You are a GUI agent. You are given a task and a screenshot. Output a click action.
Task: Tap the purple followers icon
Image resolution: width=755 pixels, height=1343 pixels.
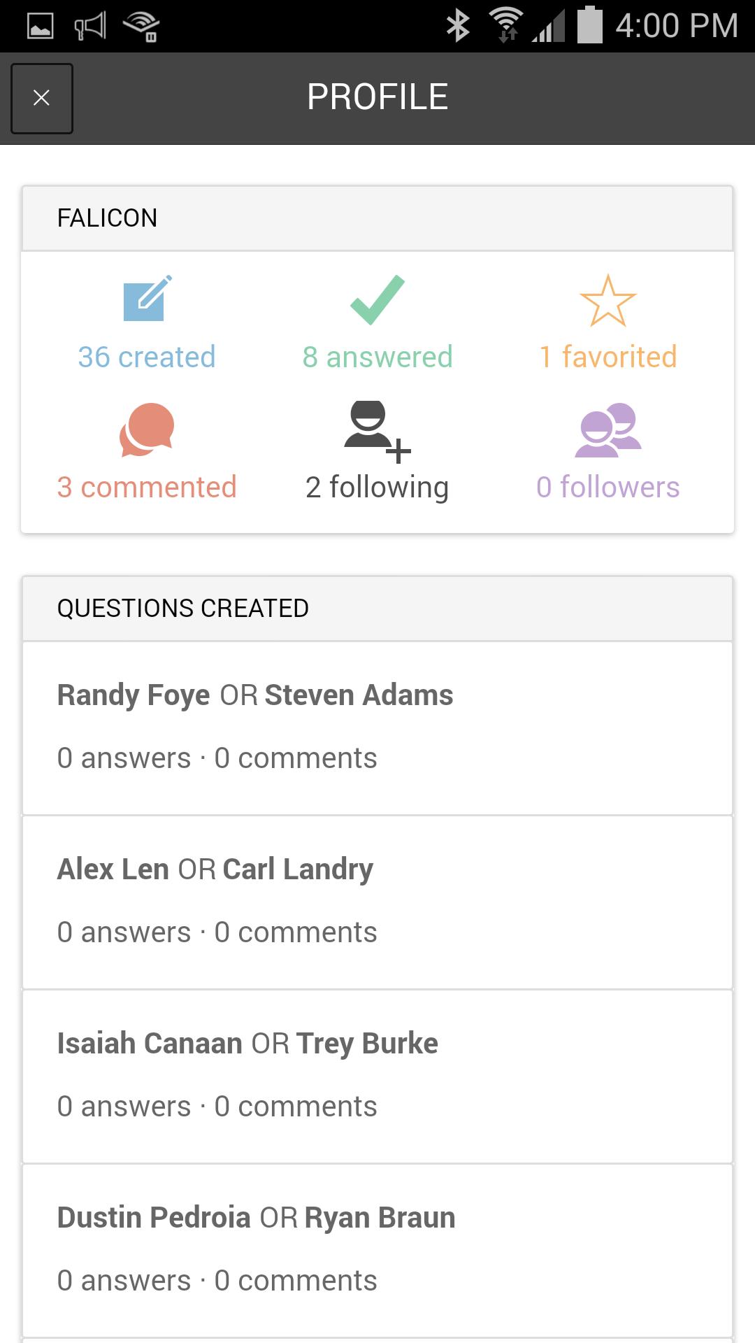608,429
